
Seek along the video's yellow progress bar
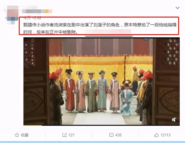[x=101, y=125]
